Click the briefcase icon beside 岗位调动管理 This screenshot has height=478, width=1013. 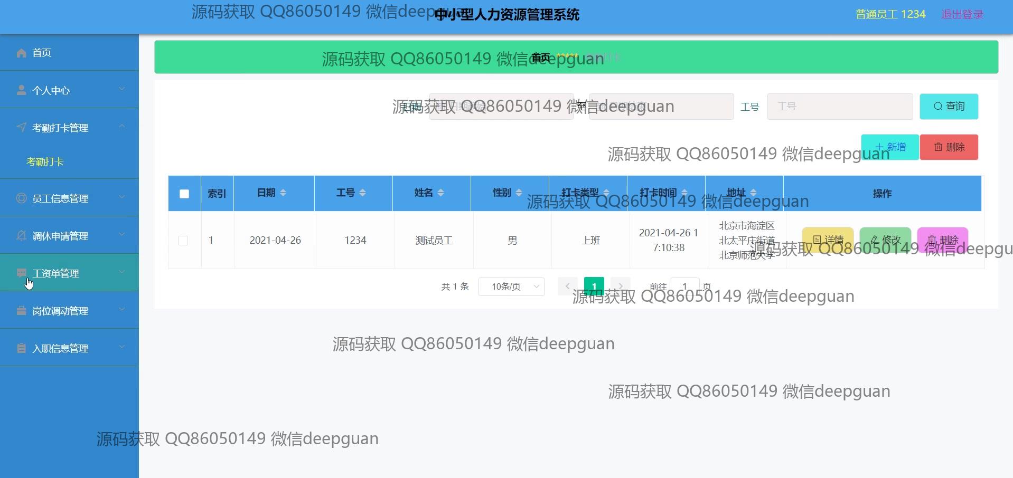click(21, 311)
